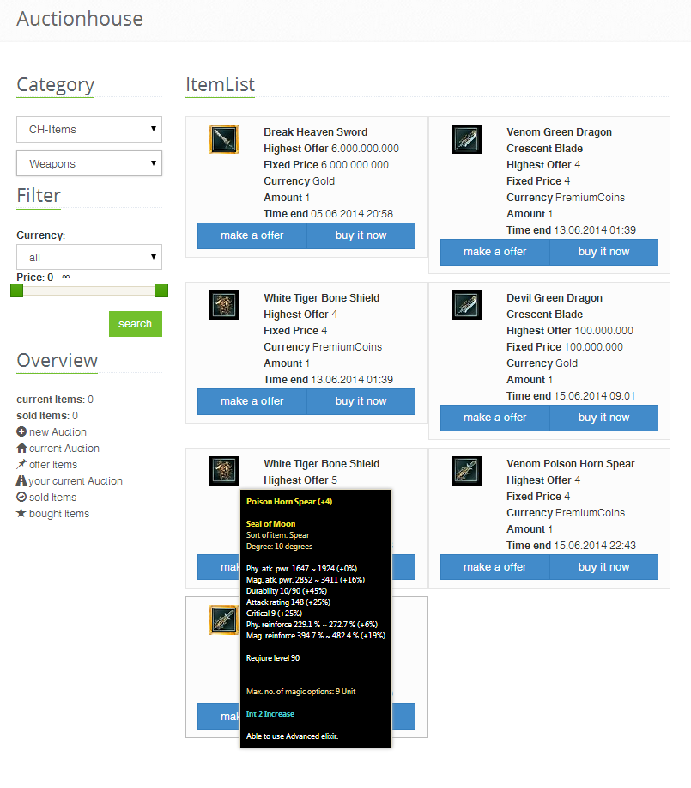Screen dimensions: 691x788
Task: Click the Break Heaven Sword item name
Action: tap(315, 132)
